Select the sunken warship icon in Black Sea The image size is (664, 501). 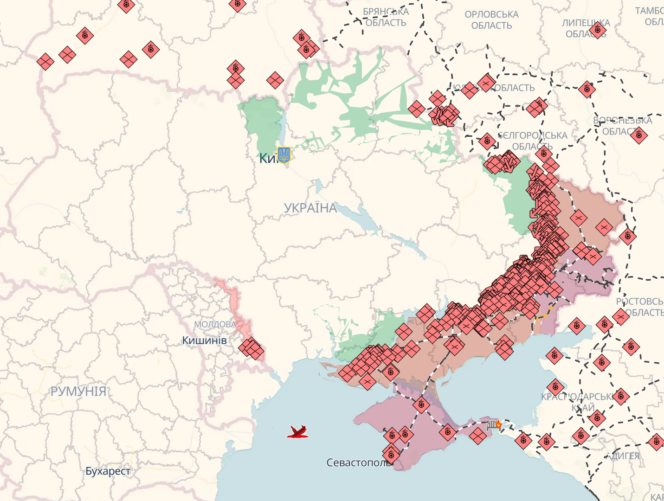[297, 432]
